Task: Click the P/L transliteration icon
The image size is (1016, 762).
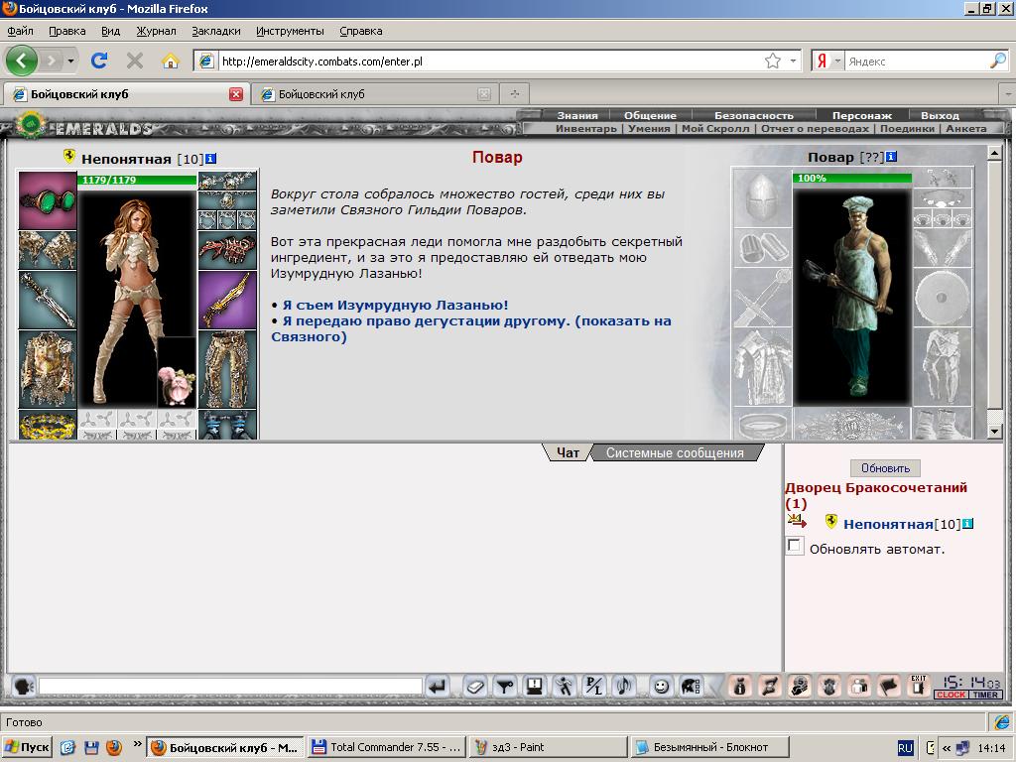Action: coord(594,686)
